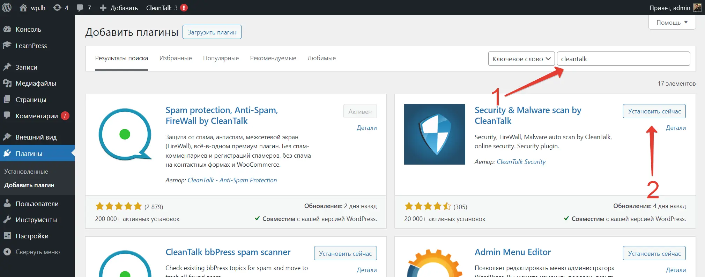Click the Свернуть меню collapse arrow icon

7,252
